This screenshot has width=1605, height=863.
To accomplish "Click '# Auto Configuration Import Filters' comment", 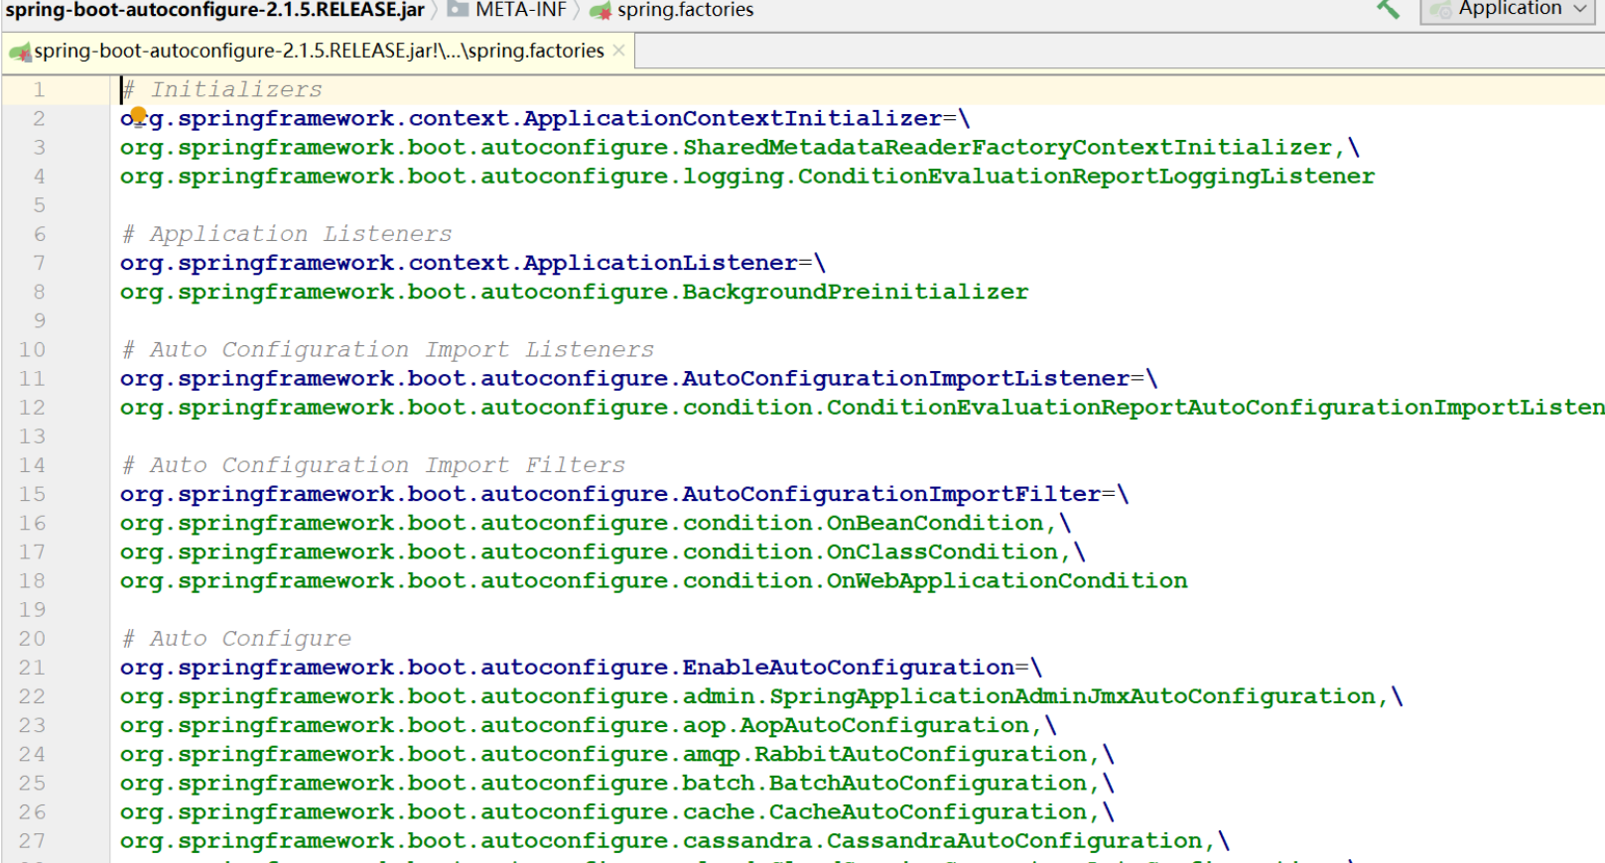I will tap(373, 465).
